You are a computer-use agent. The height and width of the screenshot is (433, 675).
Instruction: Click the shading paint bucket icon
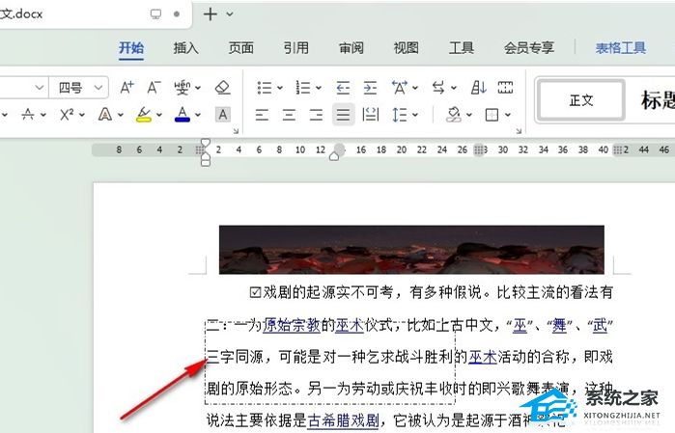pos(453,115)
